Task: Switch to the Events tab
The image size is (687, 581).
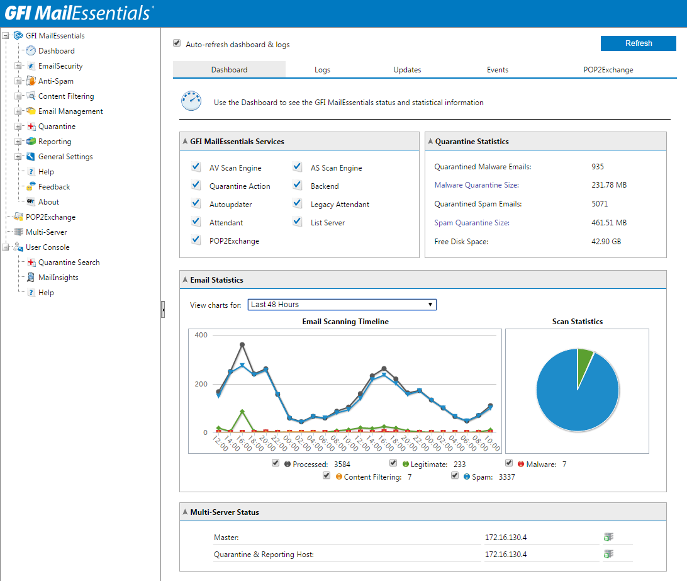Action: coord(497,70)
